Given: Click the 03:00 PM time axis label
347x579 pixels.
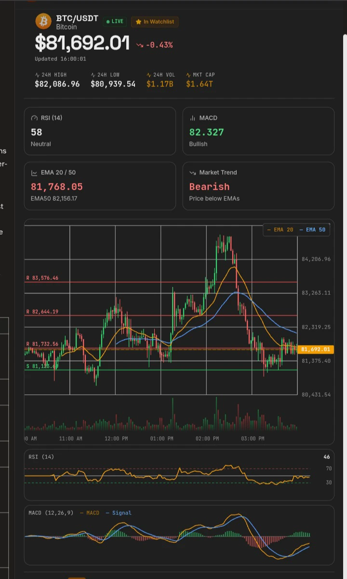Looking at the screenshot, I should click(x=253, y=439).
